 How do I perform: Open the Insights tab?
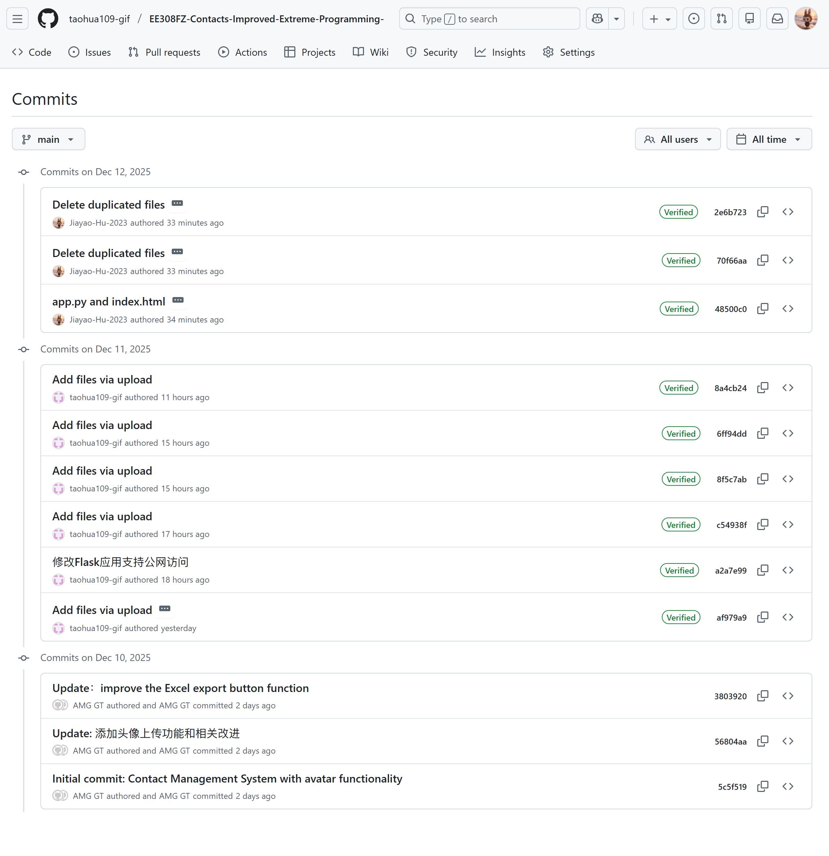[x=500, y=52]
